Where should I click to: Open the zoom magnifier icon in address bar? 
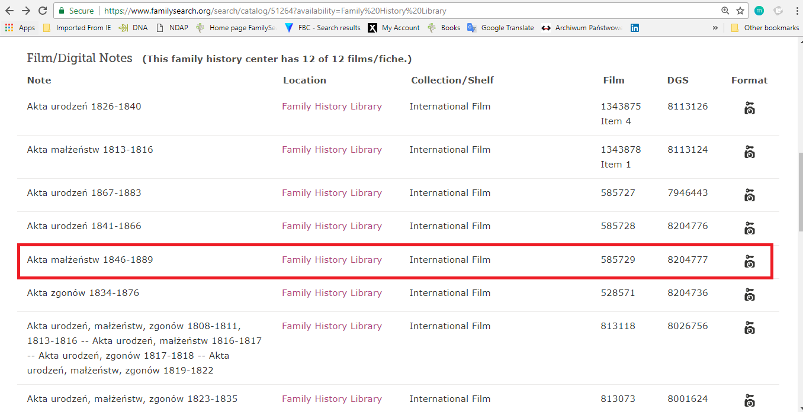(725, 11)
